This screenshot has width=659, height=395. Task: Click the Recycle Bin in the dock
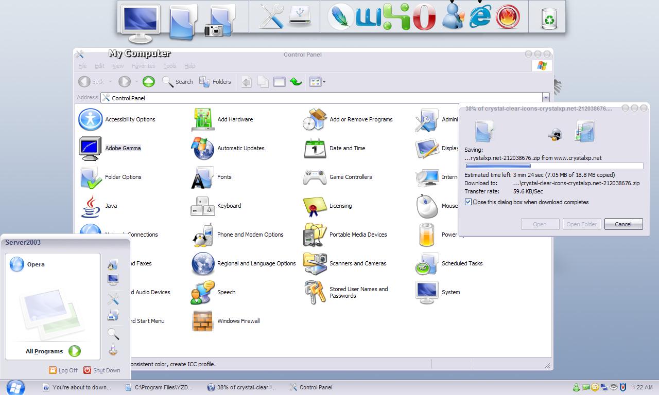[x=549, y=19]
